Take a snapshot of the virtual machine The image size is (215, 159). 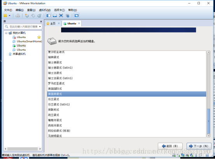click(x=26, y=16)
